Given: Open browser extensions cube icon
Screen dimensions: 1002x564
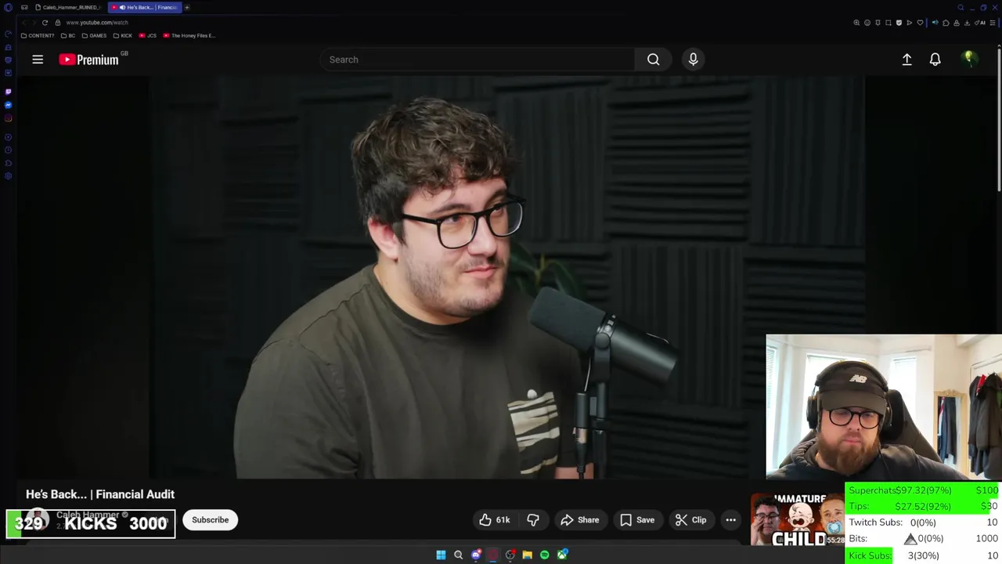Looking at the screenshot, I should [946, 23].
